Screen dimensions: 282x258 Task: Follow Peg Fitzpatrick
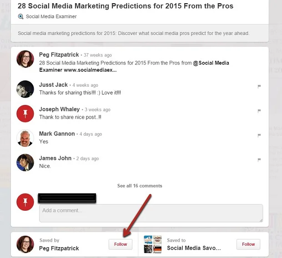click(x=121, y=244)
